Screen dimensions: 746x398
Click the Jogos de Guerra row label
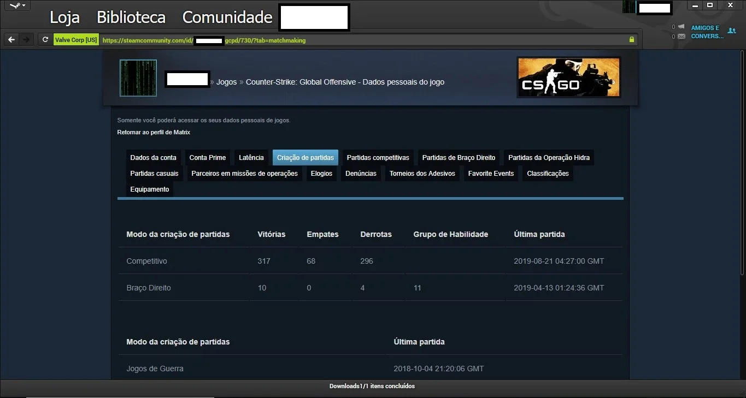point(155,369)
